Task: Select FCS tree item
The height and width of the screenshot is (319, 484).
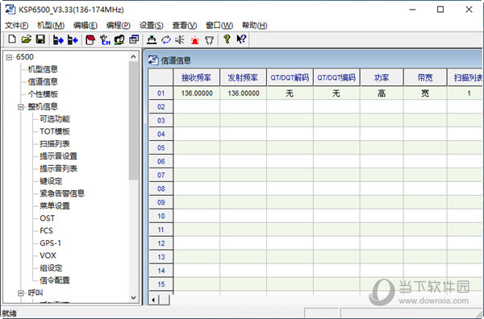Action: (x=46, y=230)
